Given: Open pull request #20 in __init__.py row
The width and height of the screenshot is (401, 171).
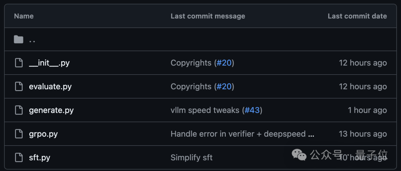Looking at the screenshot, I should coord(224,63).
